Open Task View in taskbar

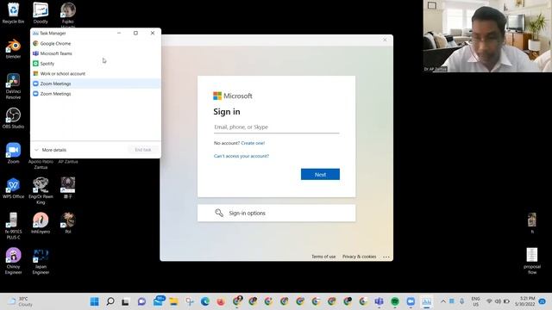(125, 301)
